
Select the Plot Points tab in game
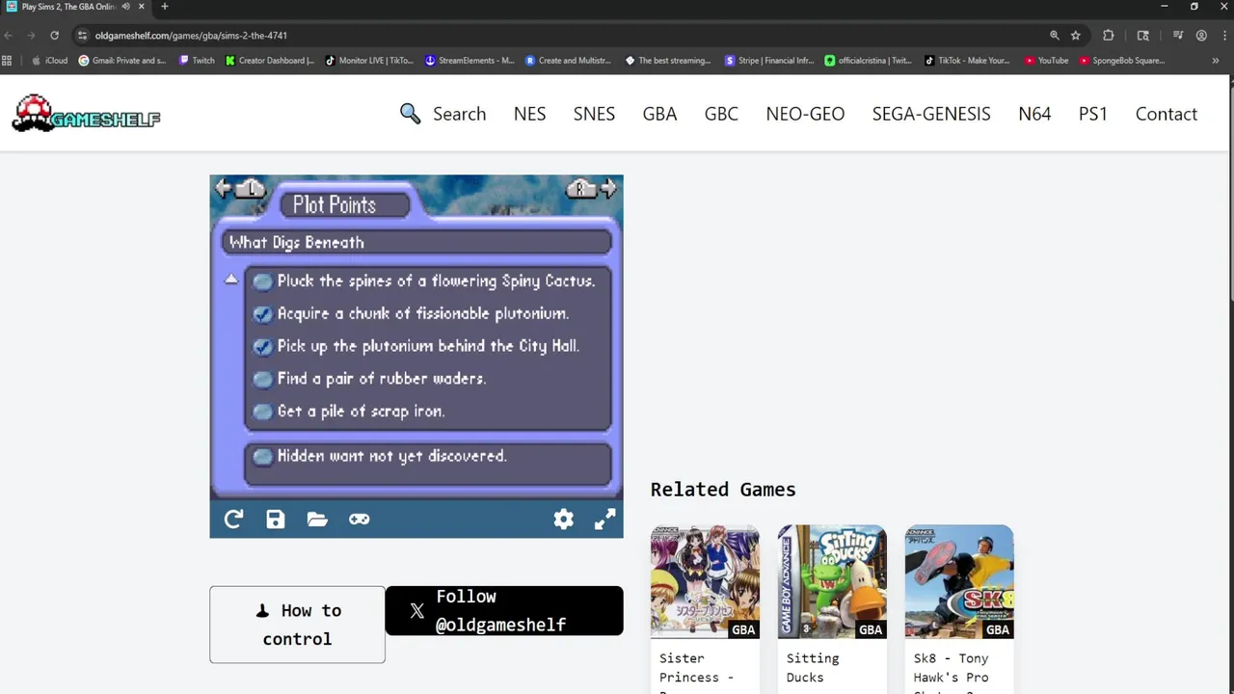345,204
